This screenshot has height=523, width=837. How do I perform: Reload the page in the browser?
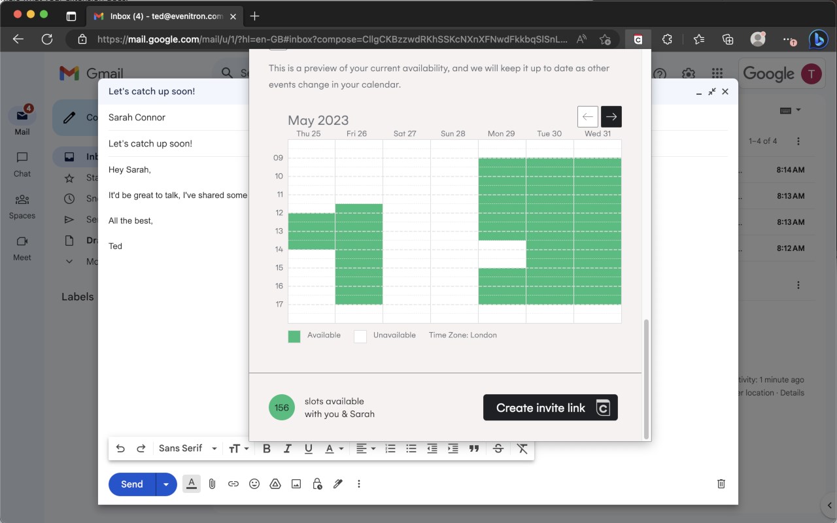47,39
